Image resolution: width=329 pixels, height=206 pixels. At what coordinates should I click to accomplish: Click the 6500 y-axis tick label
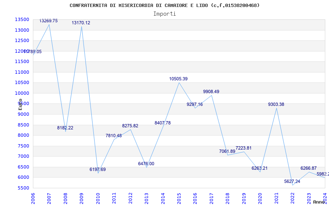click(23, 167)
